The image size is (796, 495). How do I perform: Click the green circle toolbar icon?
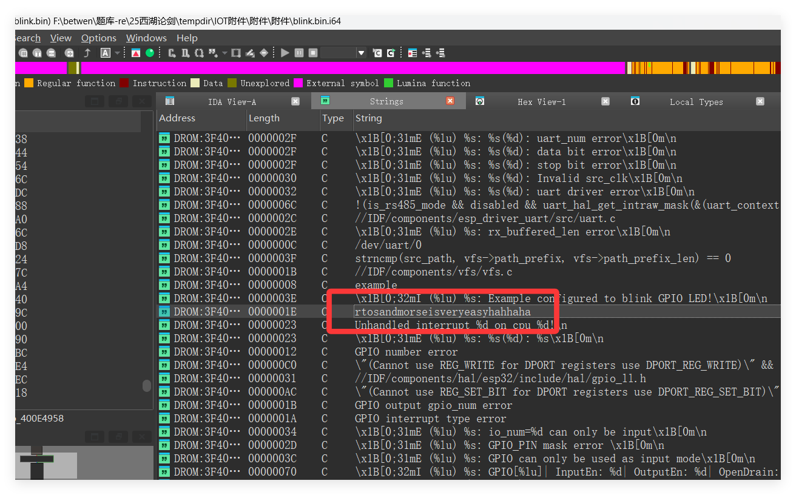click(150, 53)
